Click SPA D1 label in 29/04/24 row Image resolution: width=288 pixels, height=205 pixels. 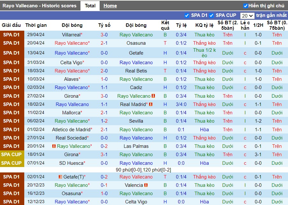click(x=11, y=35)
